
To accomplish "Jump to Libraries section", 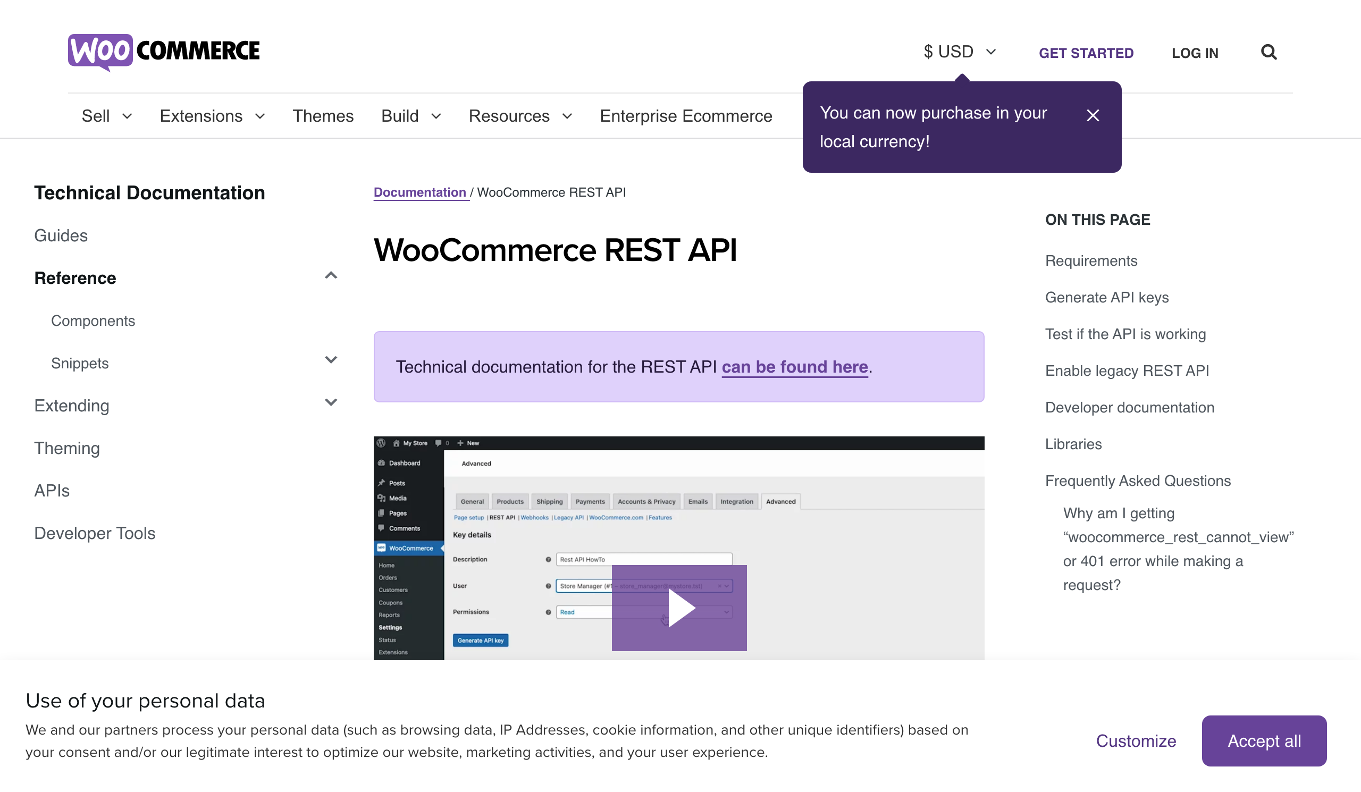I will click(x=1073, y=444).
